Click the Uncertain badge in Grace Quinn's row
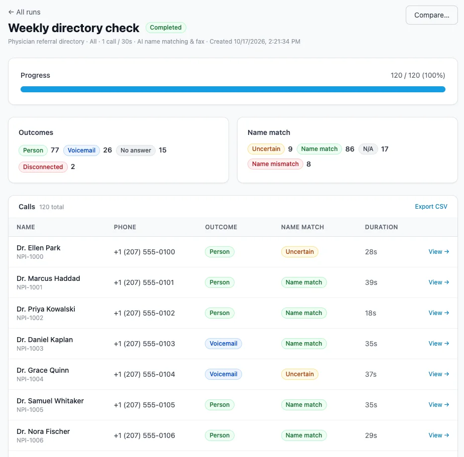Image resolution: width=464 pixels, height=457 pixels. click(x=299, y=374)
